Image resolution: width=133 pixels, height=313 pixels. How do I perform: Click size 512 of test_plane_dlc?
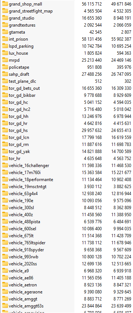pos(98,81)
